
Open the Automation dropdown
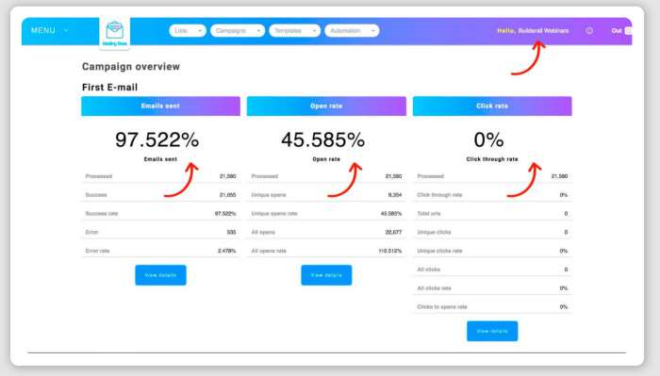(x=352, y=31)
